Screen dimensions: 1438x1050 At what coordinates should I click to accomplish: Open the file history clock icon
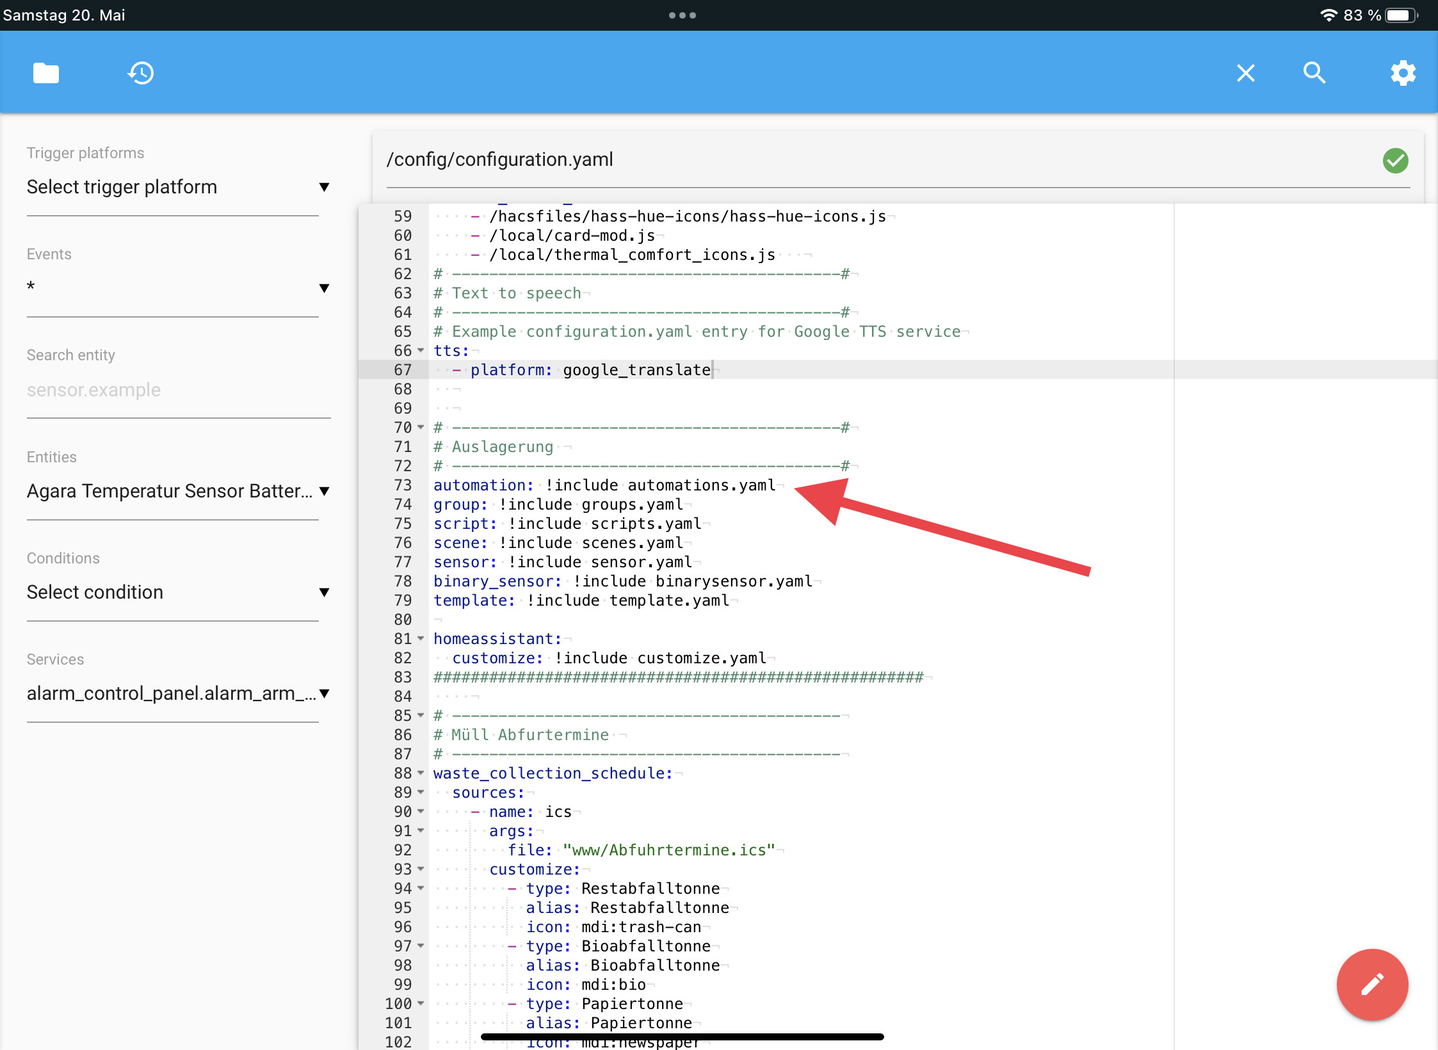140,73
